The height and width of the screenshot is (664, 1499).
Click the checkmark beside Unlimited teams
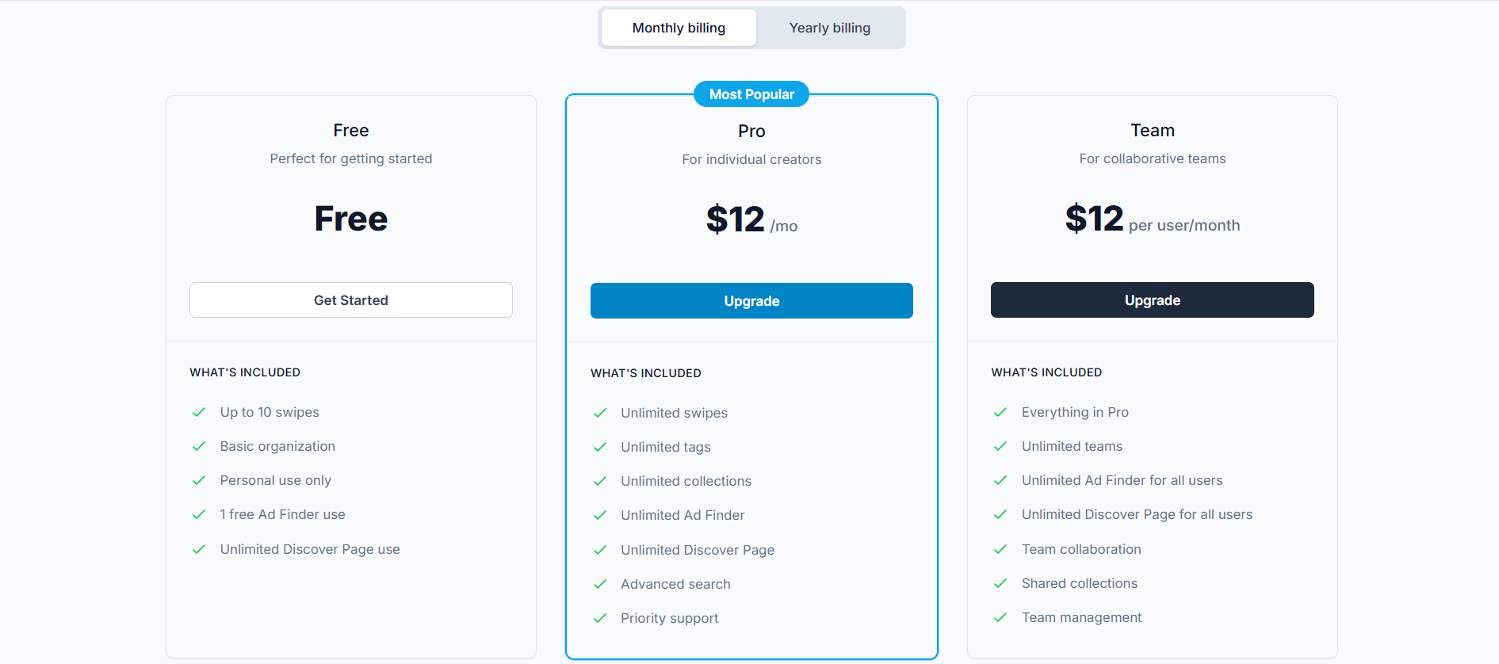[x=1001, y=446]
